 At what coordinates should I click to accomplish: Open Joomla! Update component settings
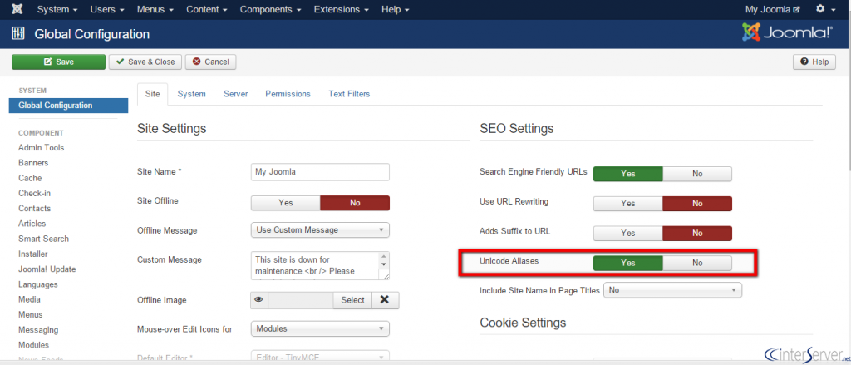point(47,269)
